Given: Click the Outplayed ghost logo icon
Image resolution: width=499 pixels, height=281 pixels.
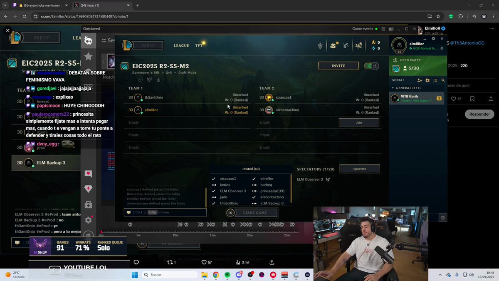Looking at the screenshot, I should (88, 40).
